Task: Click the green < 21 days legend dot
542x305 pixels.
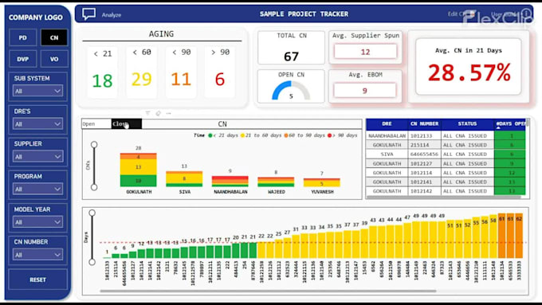Action: [210, 135]
